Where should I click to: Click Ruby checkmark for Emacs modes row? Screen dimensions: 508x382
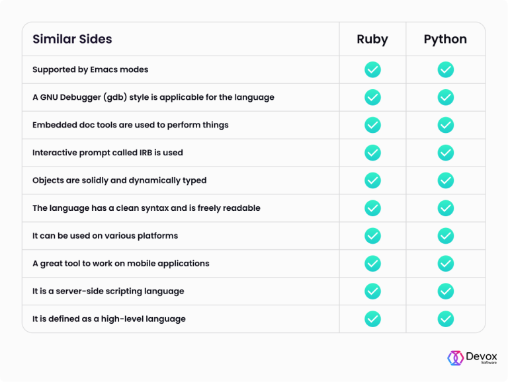(x=372, y=69)
